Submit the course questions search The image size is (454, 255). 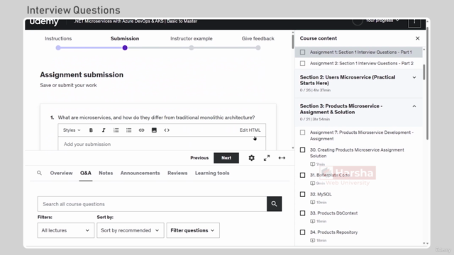275,204
